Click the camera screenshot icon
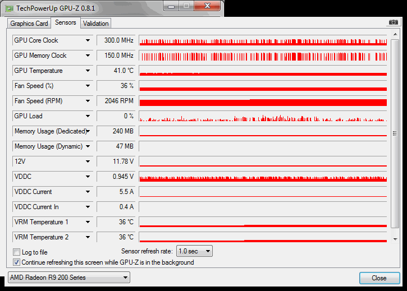Image resolution: width=407 pixels, height=291 pixels. [x=393, y=22]
